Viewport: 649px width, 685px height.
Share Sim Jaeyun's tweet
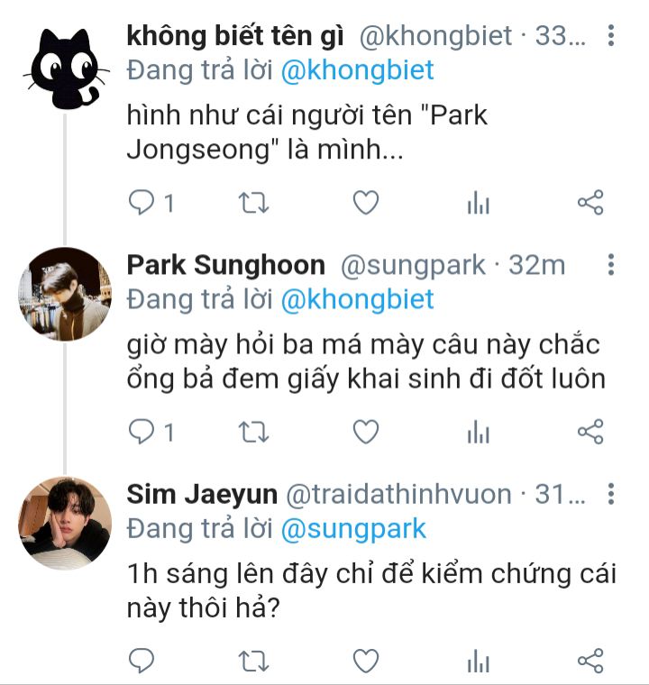590,662
